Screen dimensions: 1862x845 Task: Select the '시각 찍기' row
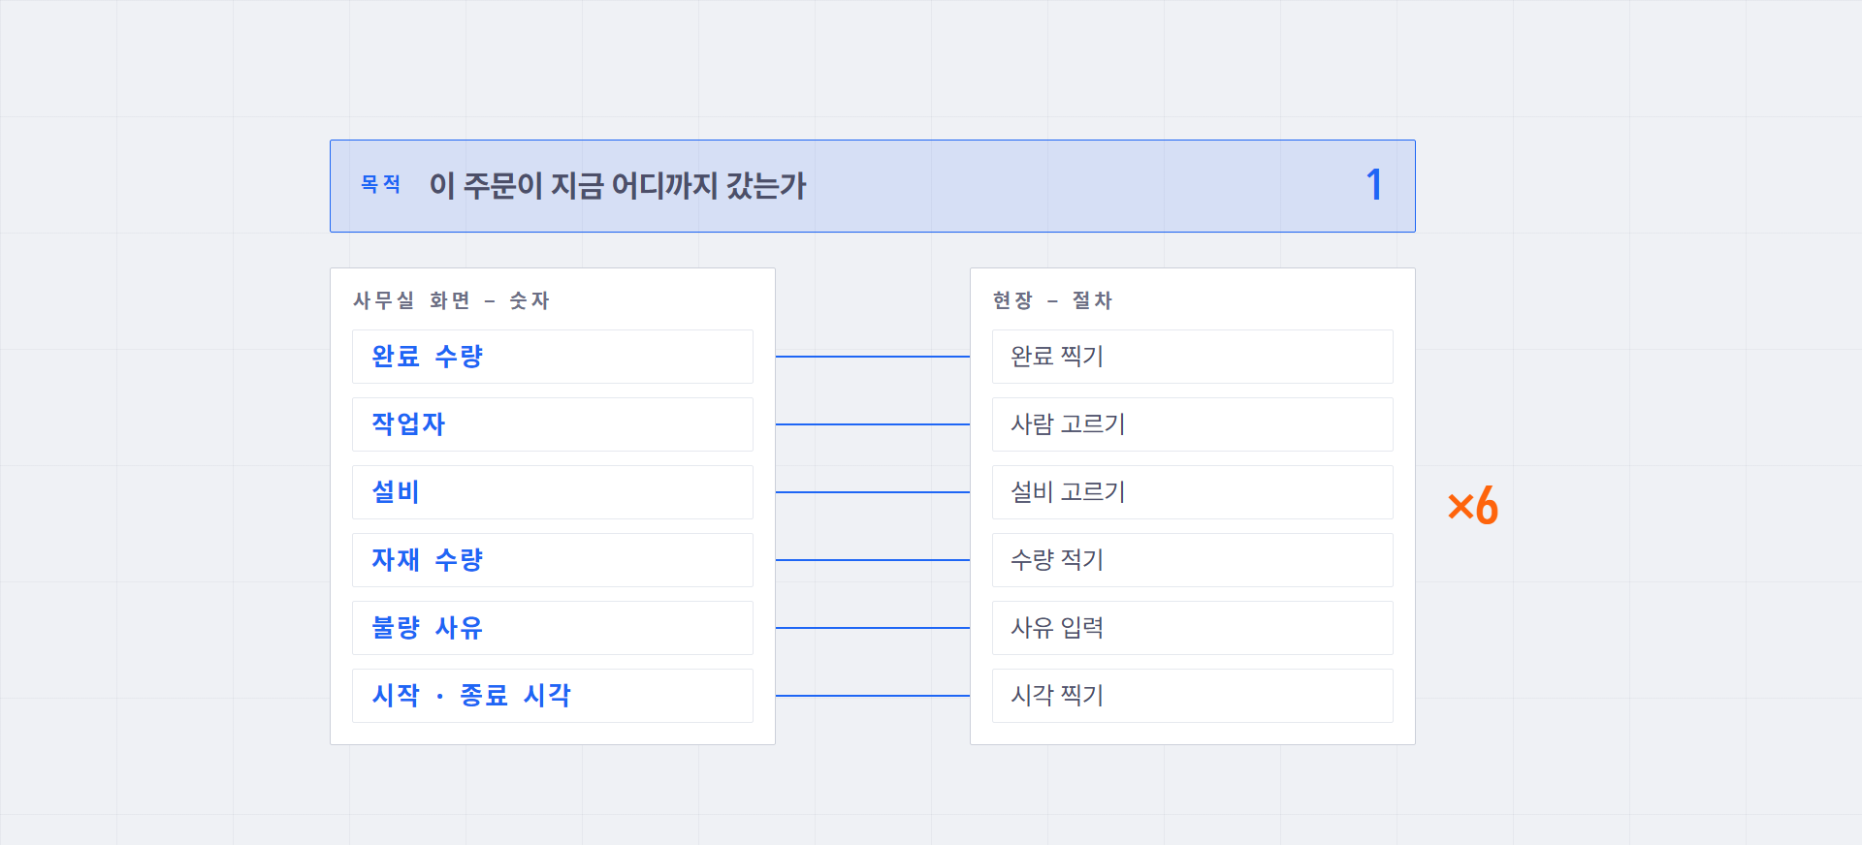(1193, 696)
